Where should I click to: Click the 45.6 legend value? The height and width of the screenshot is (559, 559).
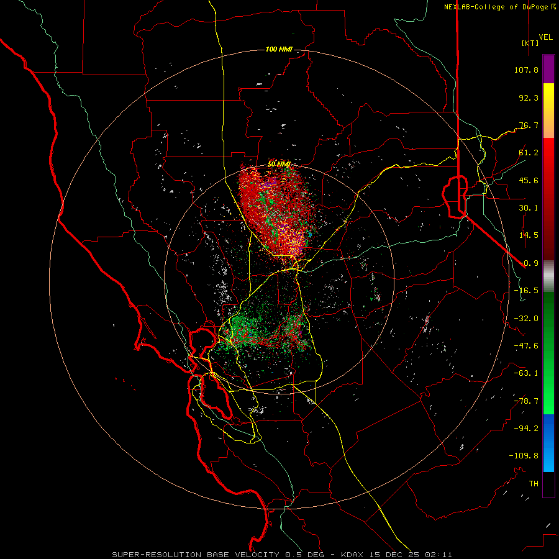[529, 180]
